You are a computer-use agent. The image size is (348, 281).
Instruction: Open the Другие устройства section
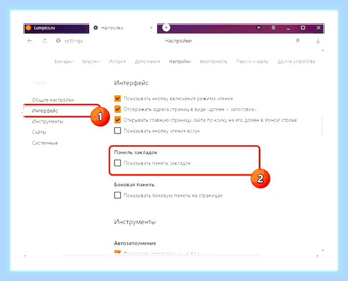coord(296,62)
